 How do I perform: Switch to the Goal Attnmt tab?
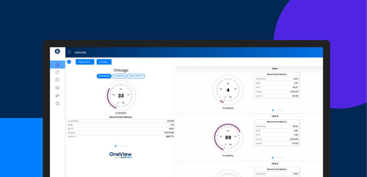[136, 76]
